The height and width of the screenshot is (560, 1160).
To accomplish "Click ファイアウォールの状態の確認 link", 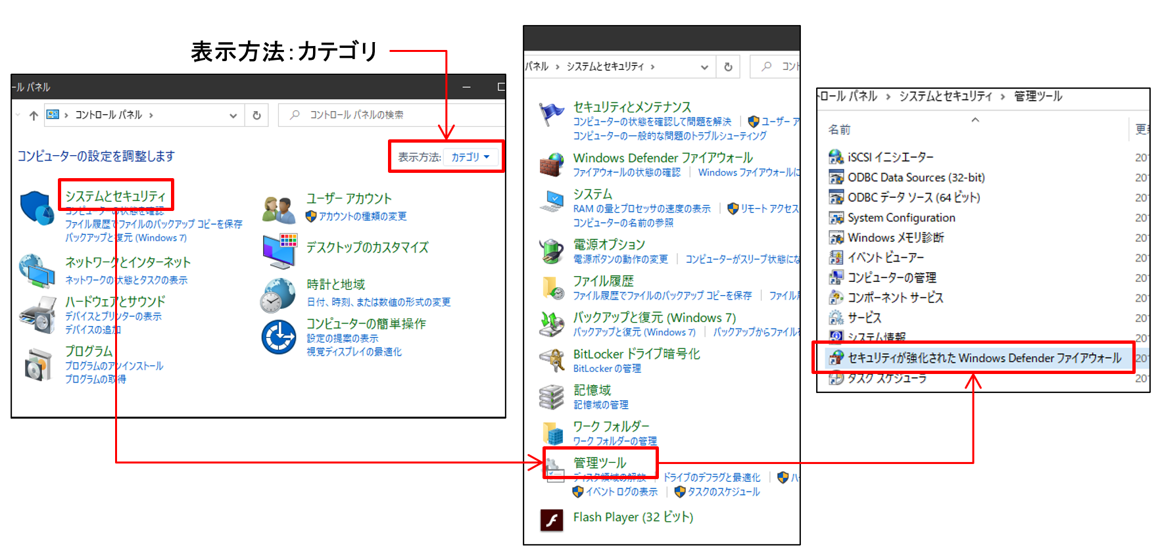I will (x=627, y=172).
